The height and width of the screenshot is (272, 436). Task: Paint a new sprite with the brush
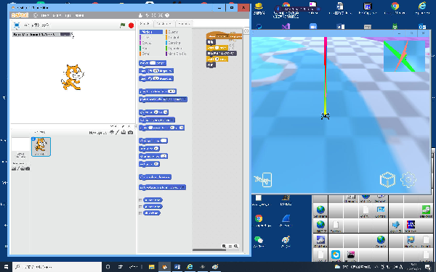117,133
